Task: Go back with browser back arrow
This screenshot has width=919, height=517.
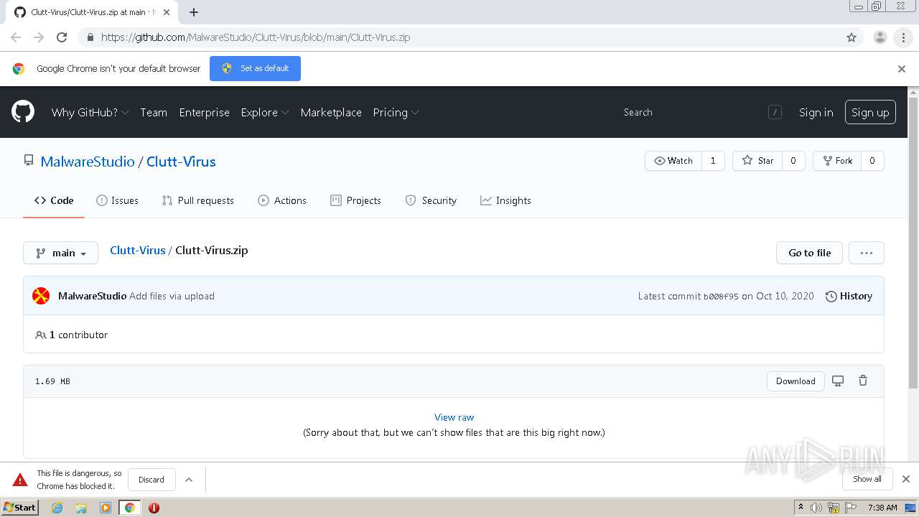Action: point(16,37)
